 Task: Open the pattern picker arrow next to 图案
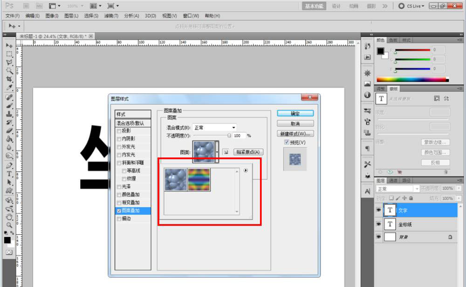(217, 152)
